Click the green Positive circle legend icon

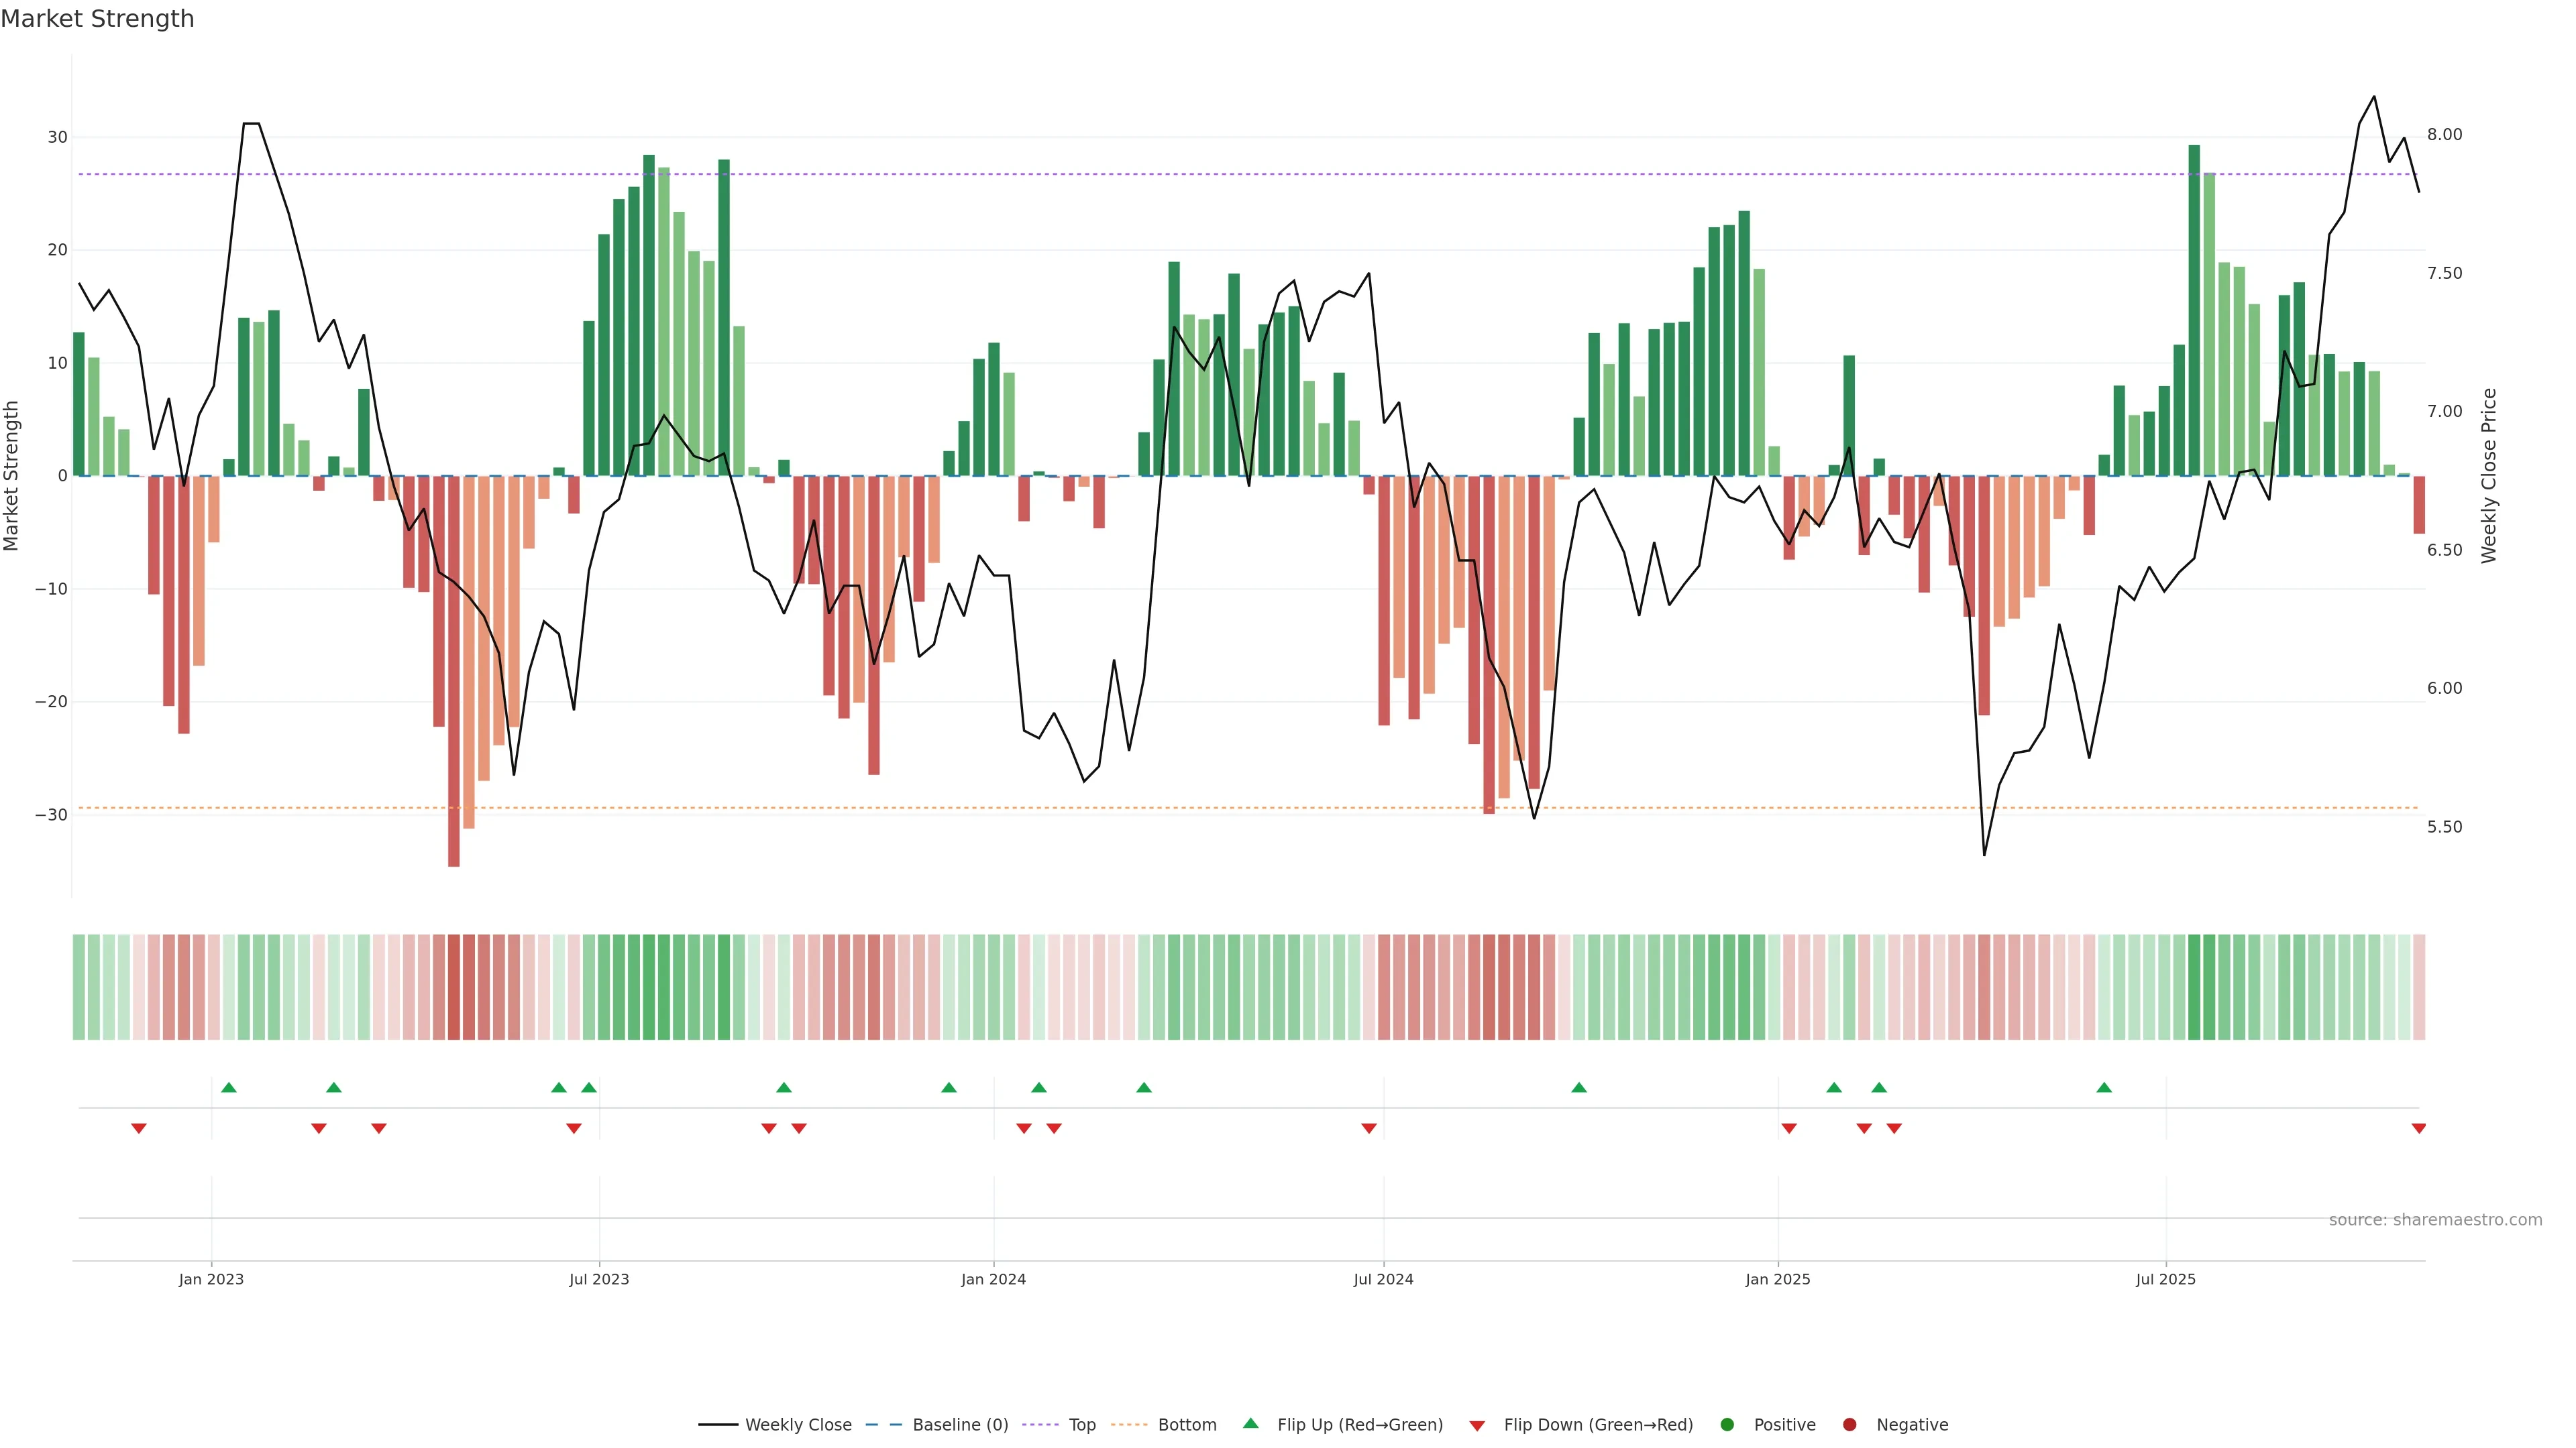coord(1727,1425)
